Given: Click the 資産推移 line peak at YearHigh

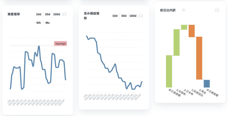Looking at the screenshot, I should [x=39, y=46].
